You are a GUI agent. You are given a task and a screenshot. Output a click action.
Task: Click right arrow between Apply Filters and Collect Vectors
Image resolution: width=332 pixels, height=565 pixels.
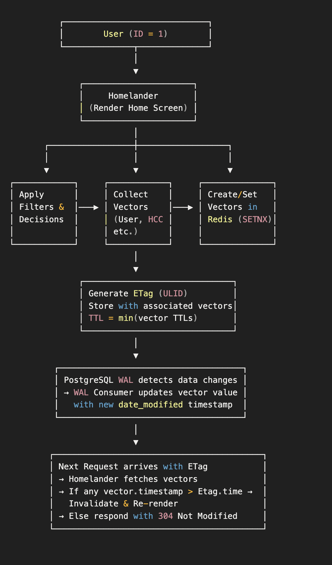pyautogui.click(x=89, y=207)
